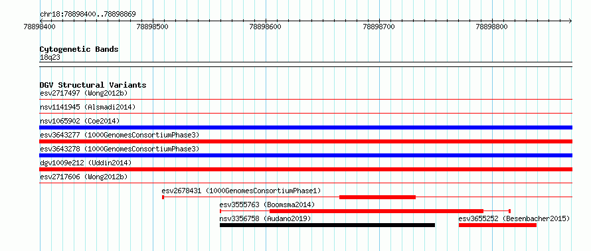Viewport: 591px width, 251px height.
Task: Click the red bar of esv3643277
Action: (305, 141)
